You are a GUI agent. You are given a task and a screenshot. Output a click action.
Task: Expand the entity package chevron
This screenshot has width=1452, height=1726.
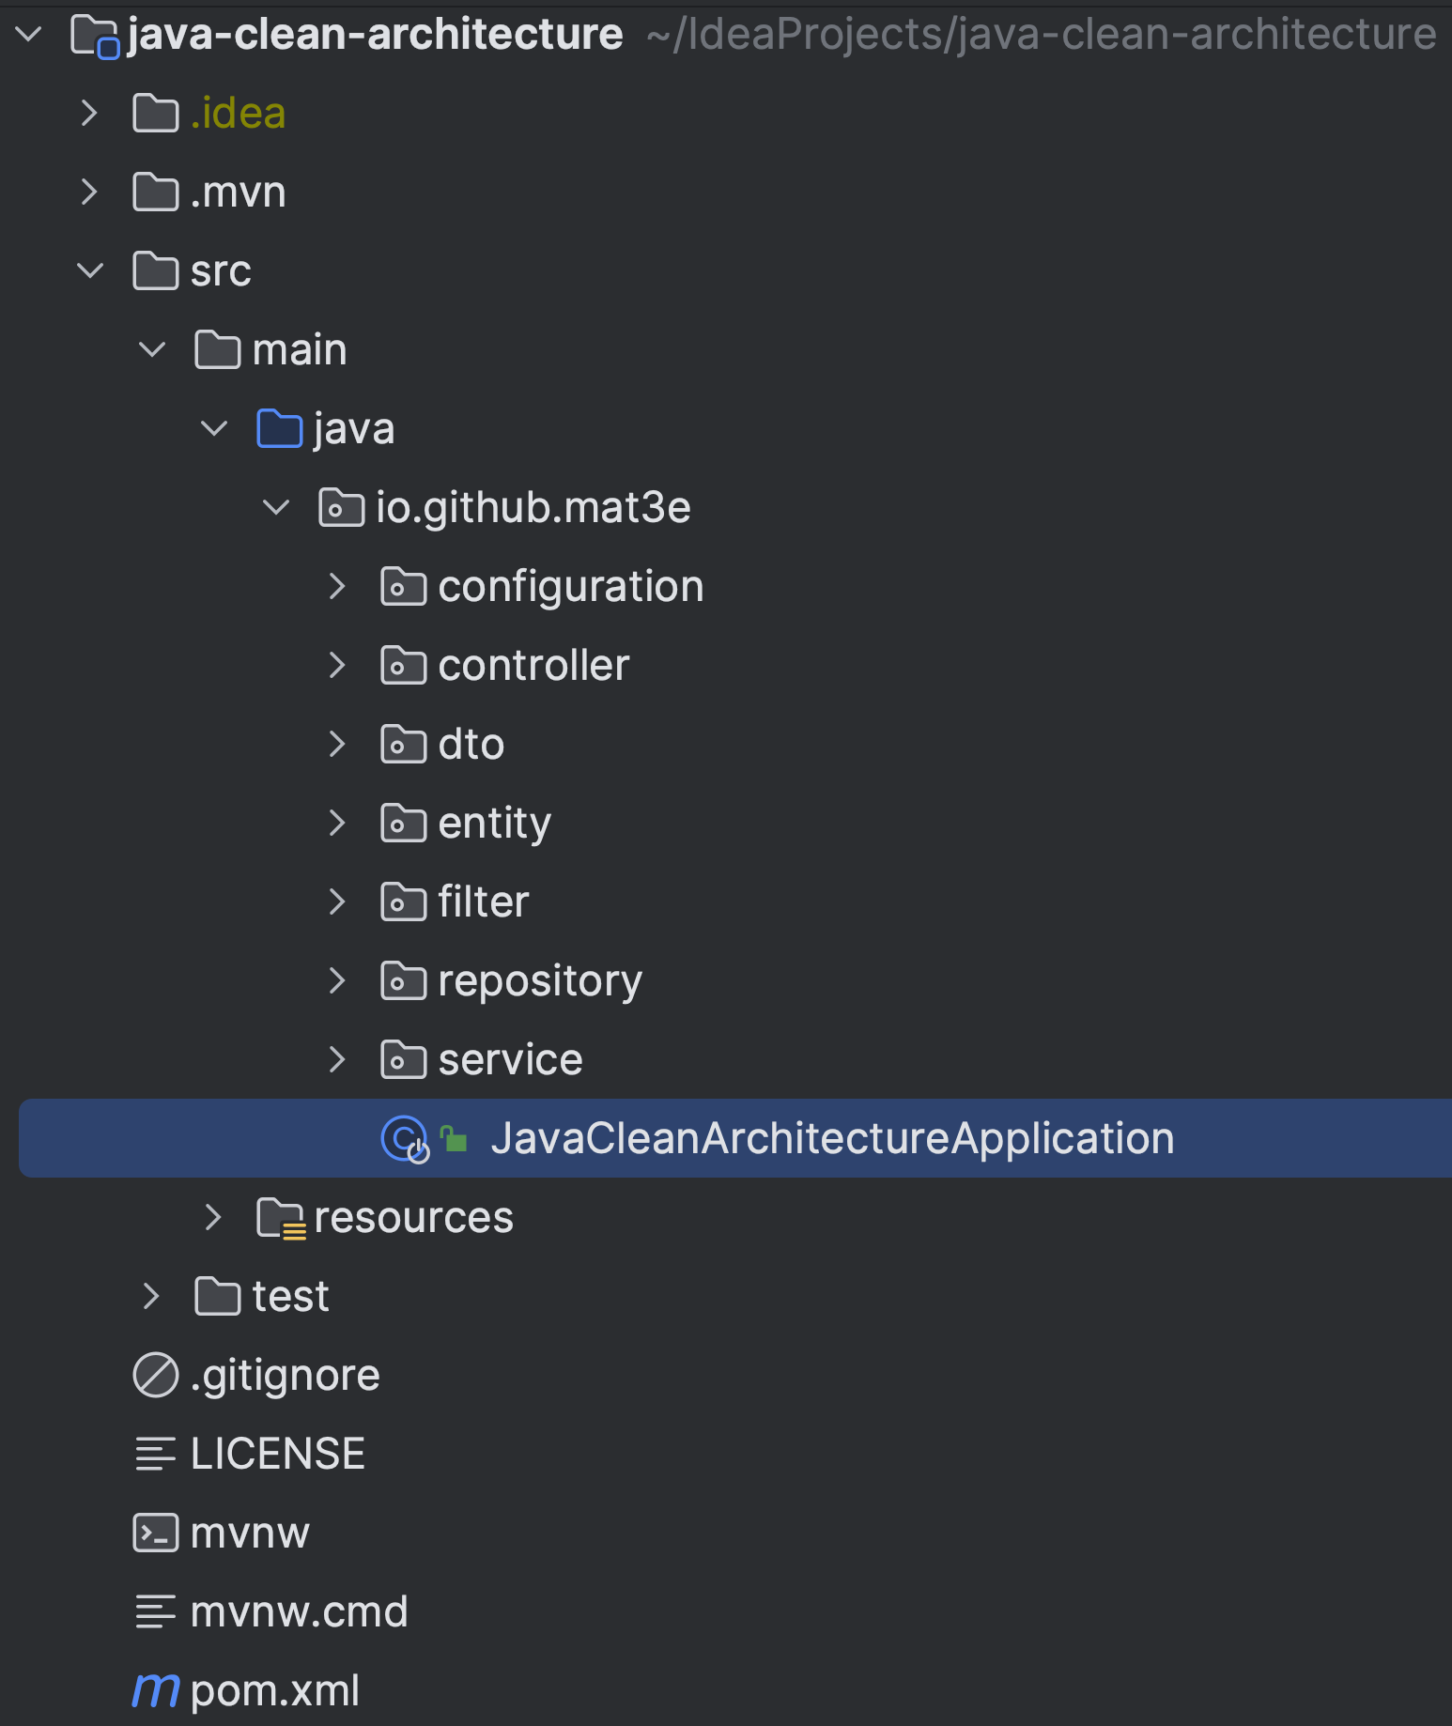click(337, 824)
